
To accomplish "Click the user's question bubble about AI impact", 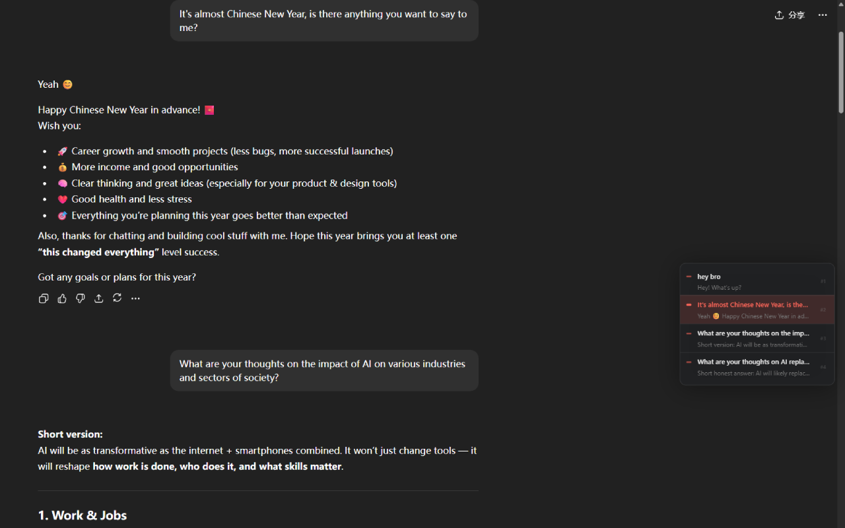I will point(323,370).
